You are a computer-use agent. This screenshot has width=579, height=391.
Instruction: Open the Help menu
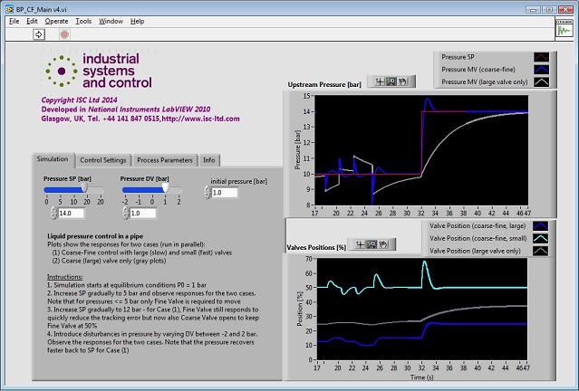pyautogui.click(x=137, y=22)
